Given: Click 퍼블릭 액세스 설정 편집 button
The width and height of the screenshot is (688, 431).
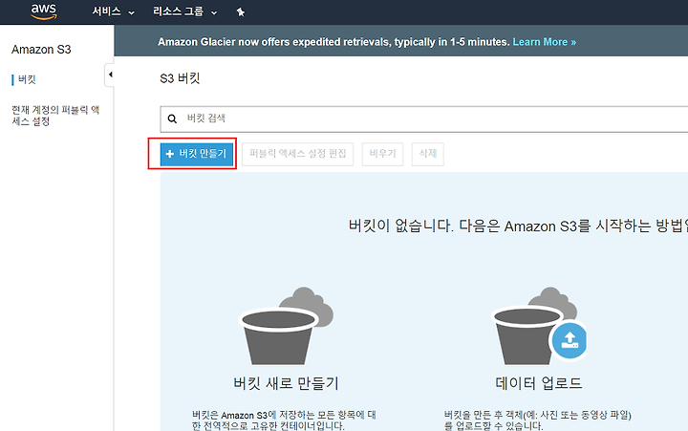Looking at the screenshot, I should click(297, 154).
